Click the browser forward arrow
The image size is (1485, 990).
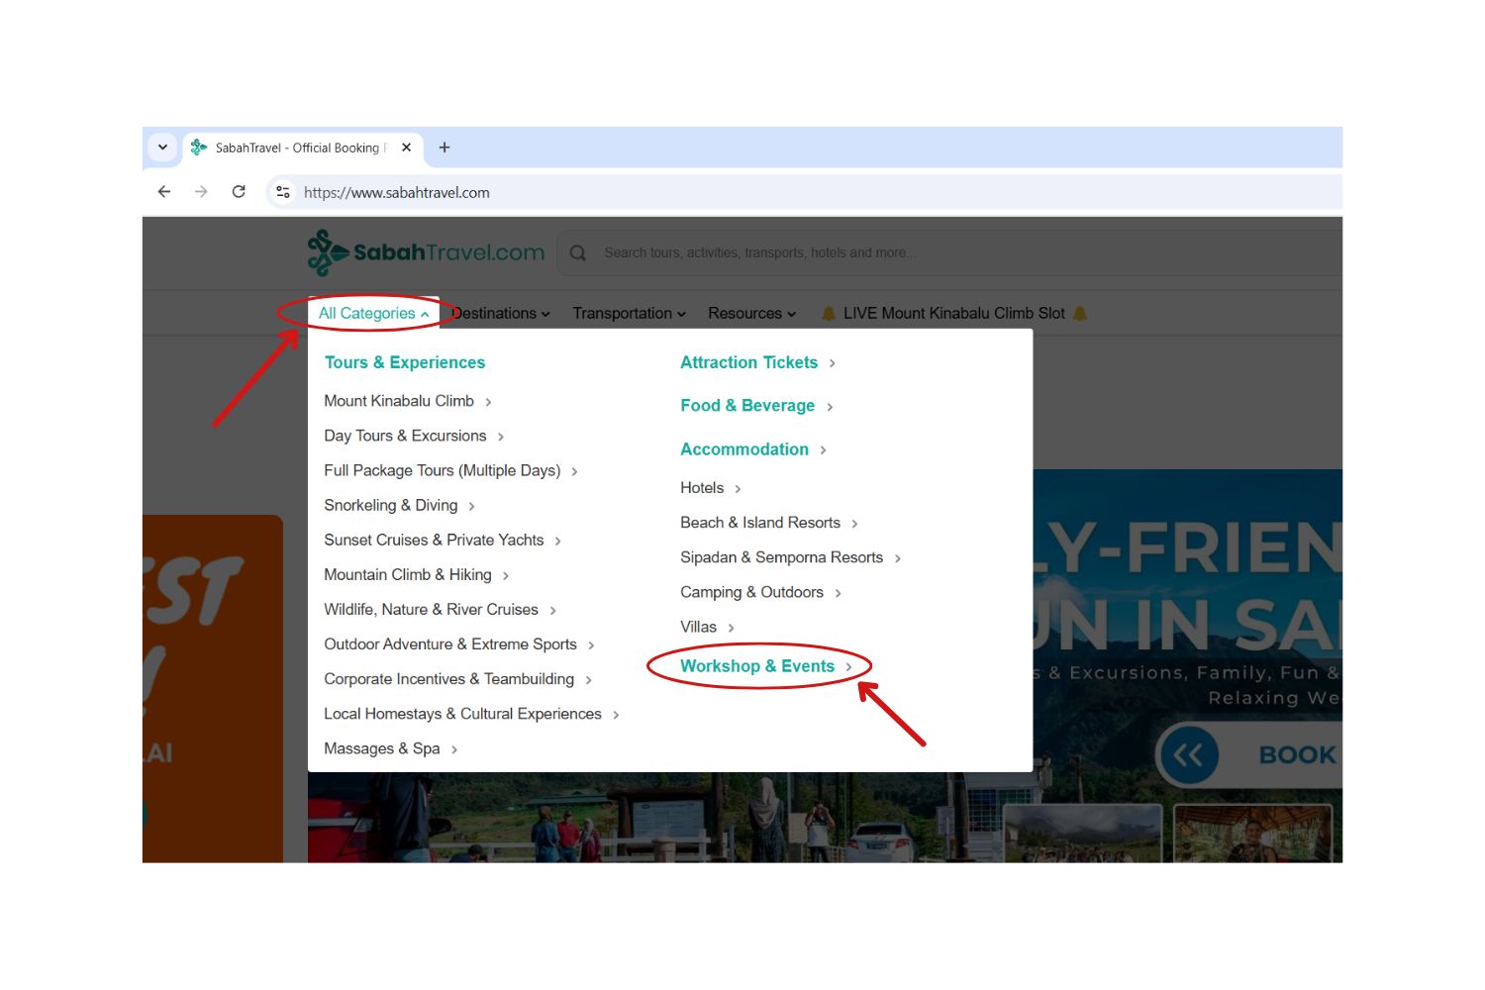[201, 192]
